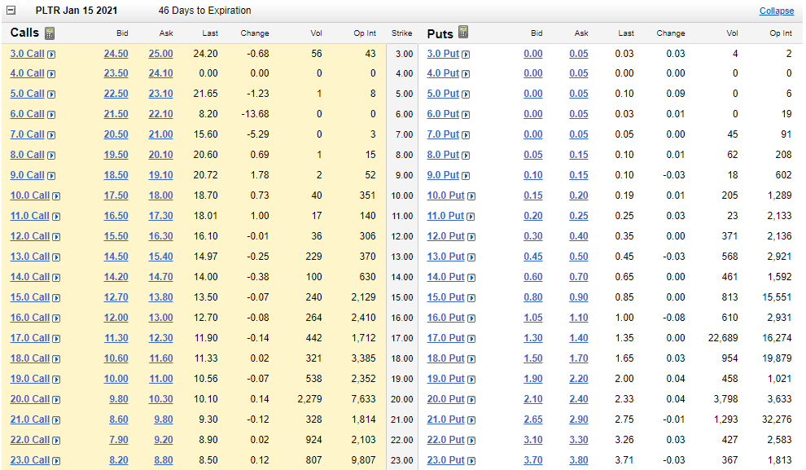Open the 13.0 Put arrow menu icon
The image size is (806, 470).
point(471,257)
